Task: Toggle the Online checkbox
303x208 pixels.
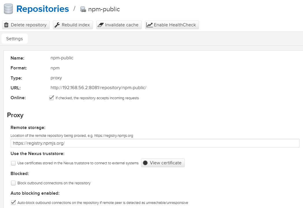Action: tap(51, 98)
